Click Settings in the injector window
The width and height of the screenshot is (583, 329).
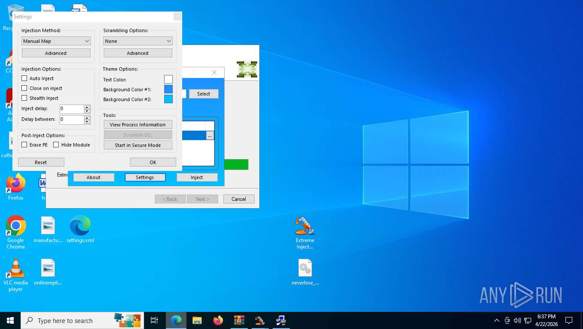coord(145,177)
